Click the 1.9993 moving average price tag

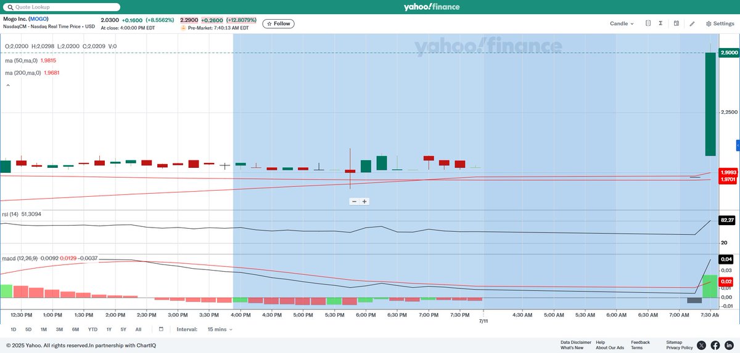point(729,172)
